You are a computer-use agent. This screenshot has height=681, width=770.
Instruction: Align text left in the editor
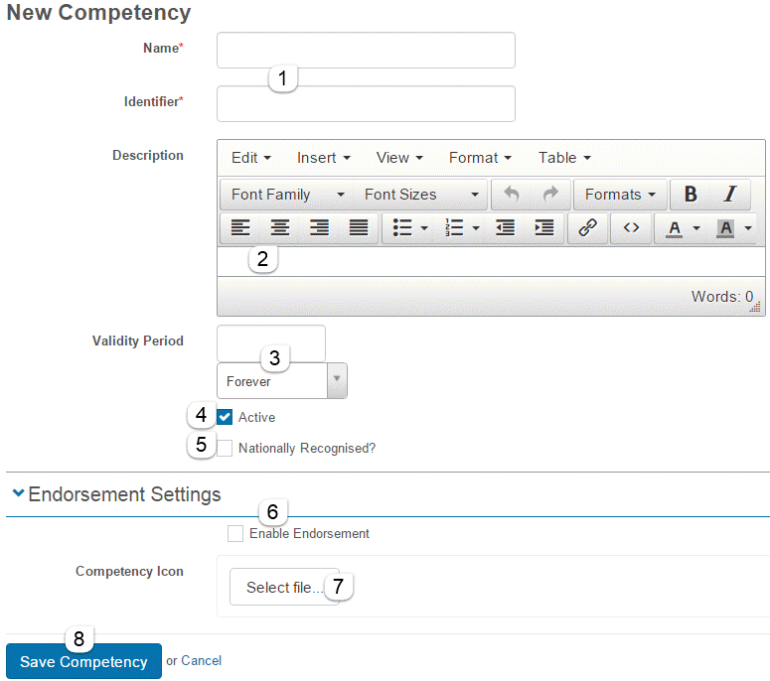pyautogui.click(x=240, y=228)
